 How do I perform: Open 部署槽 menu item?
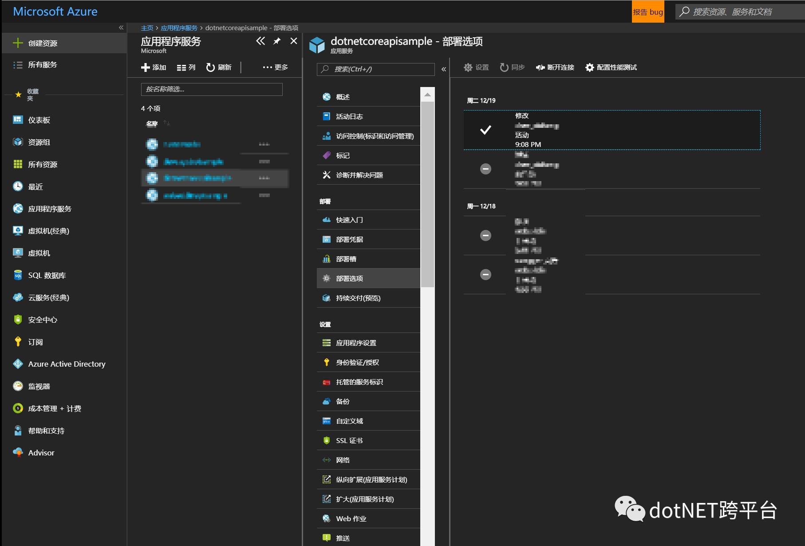click(368, 259)
